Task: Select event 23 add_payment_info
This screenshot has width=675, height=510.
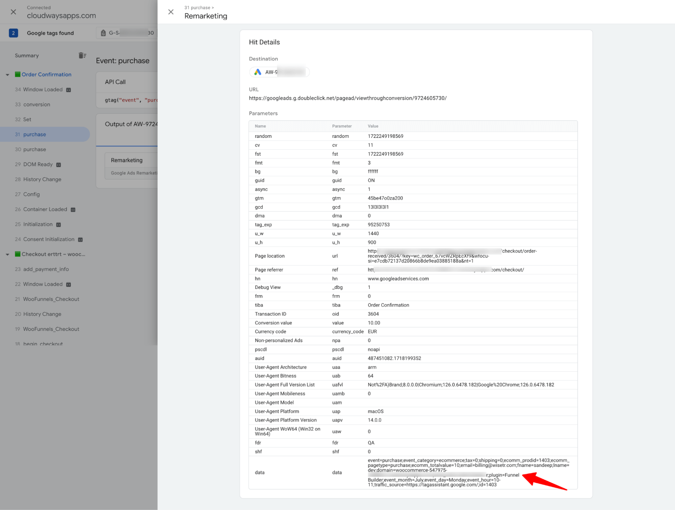Action: [x=42, y=269]
